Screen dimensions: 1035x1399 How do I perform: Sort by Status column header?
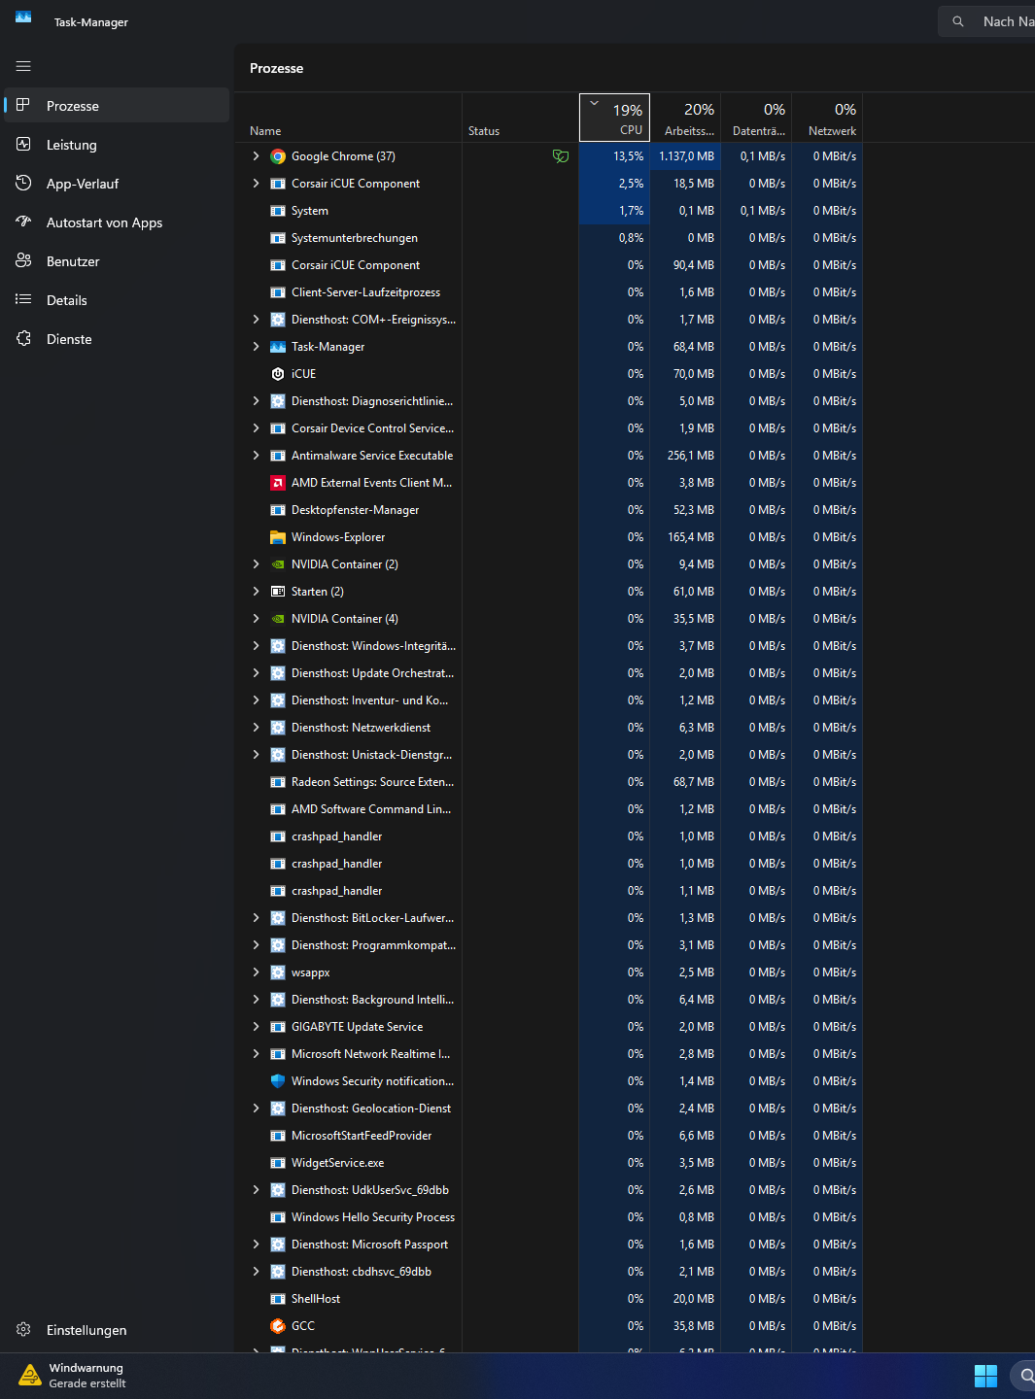point(520,118)
